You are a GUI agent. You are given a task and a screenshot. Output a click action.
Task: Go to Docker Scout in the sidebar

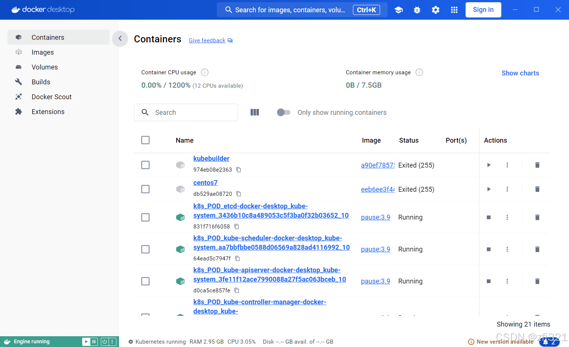click(x=58, y=97)
